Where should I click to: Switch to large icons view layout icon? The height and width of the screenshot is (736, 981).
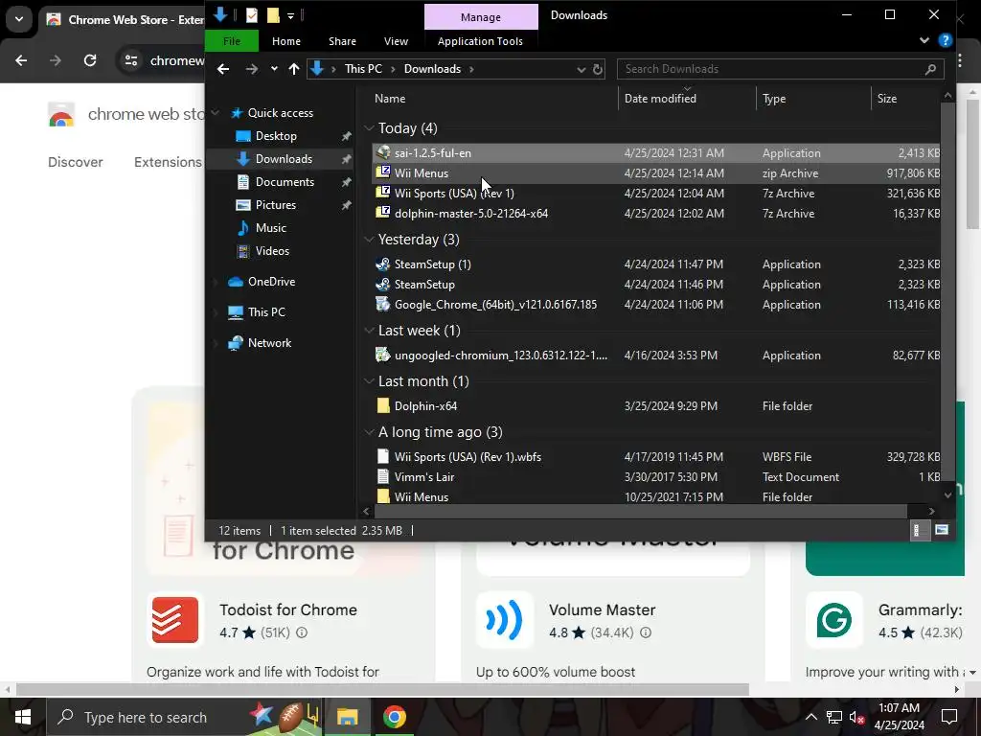(942, 531)
